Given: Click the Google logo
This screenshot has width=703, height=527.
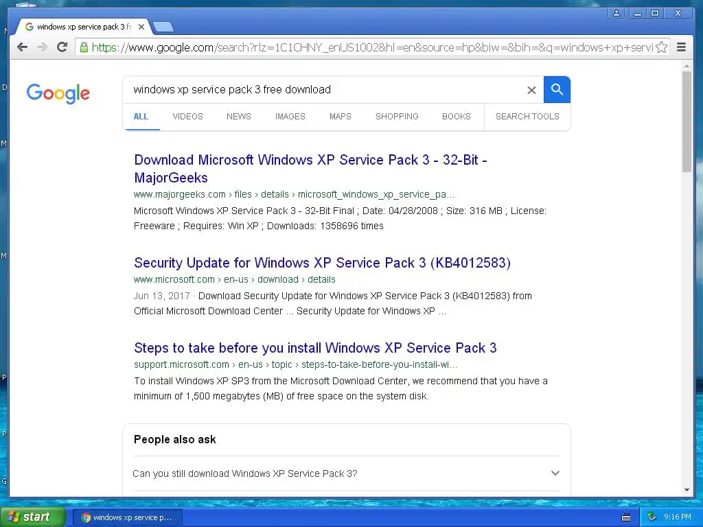Looking at the screenshot, I should [58, 93].
